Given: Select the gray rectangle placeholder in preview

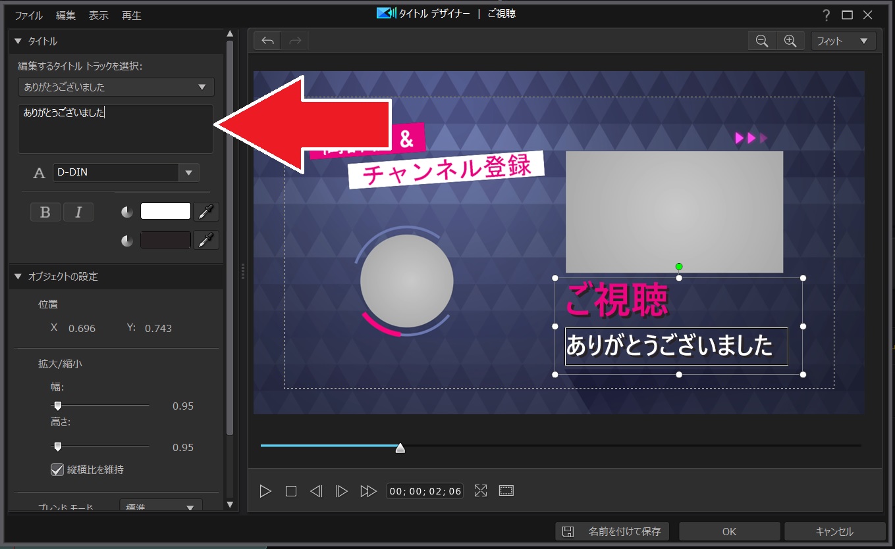Looking at the screenshot, I should click(x=674, y=212).
